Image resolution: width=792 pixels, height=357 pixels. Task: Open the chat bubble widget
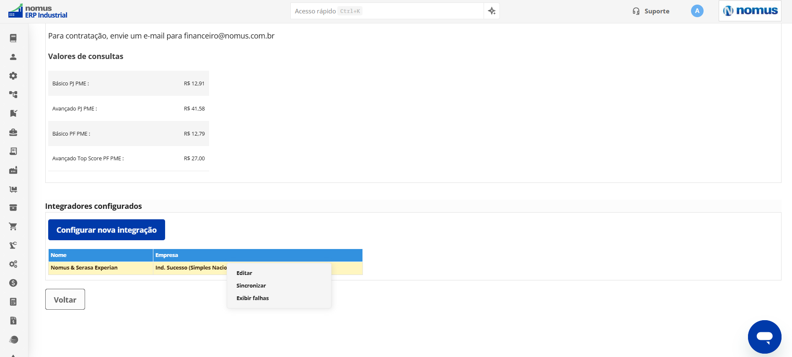(x=764, y=337)
